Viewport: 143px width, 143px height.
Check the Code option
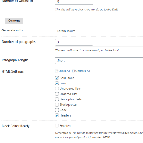tap(57, 110)
